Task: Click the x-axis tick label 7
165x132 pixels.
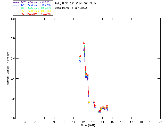Action: [35, 122]
